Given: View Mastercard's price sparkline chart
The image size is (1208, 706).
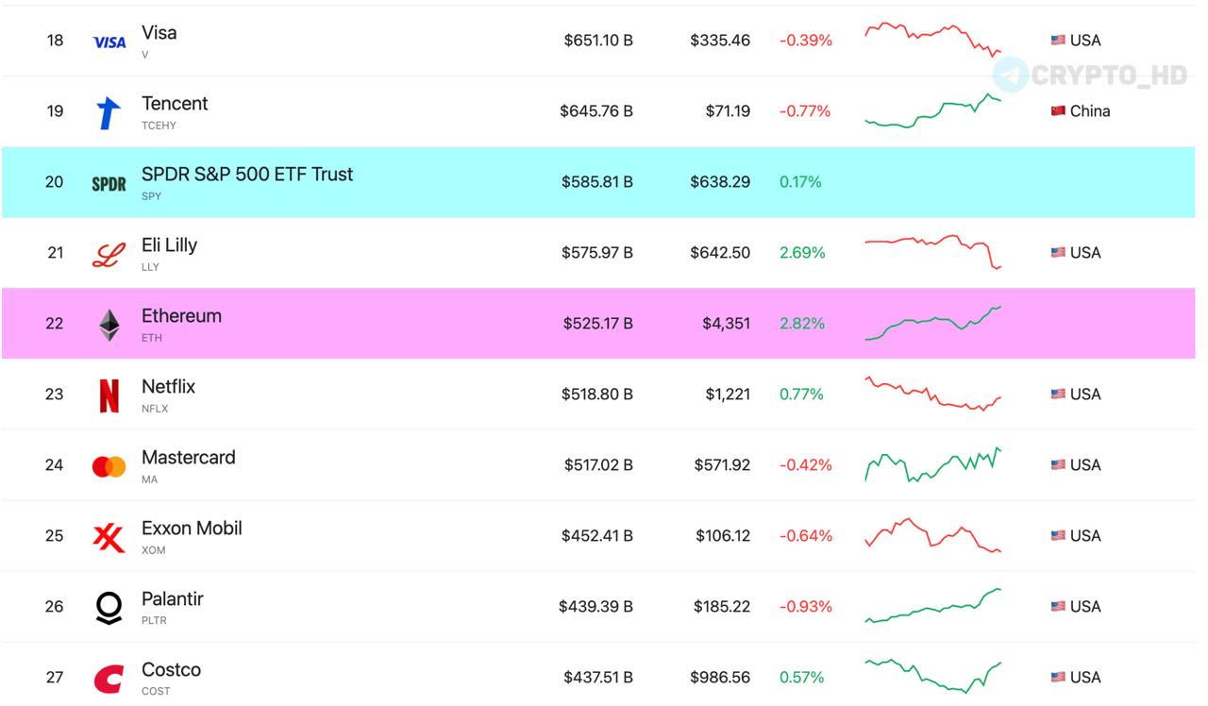Looking at the screenshot, I should pyautogui.click(x=932, y=464).
